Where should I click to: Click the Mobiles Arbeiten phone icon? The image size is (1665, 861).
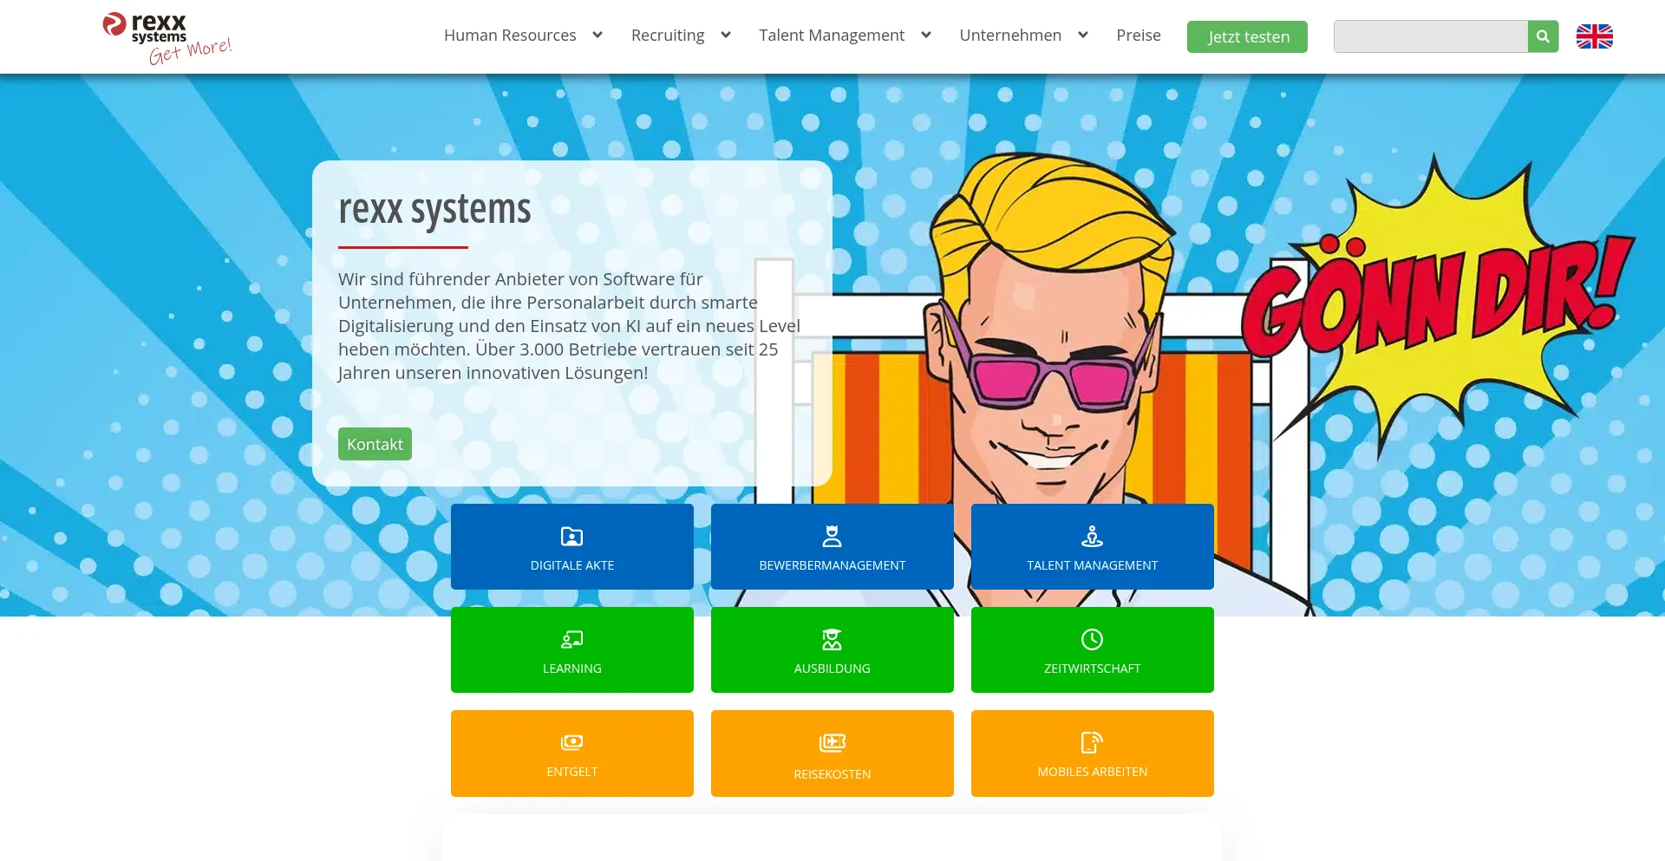1093,743
